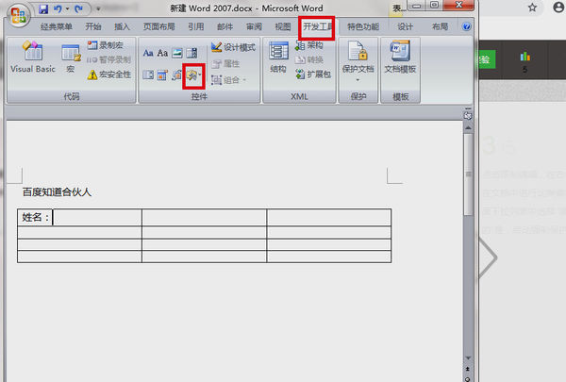Image resolution: width=566 pixels, height=382 pixels.
Task: Open the Page Layout (页面布局) tab
Action: 158,26
